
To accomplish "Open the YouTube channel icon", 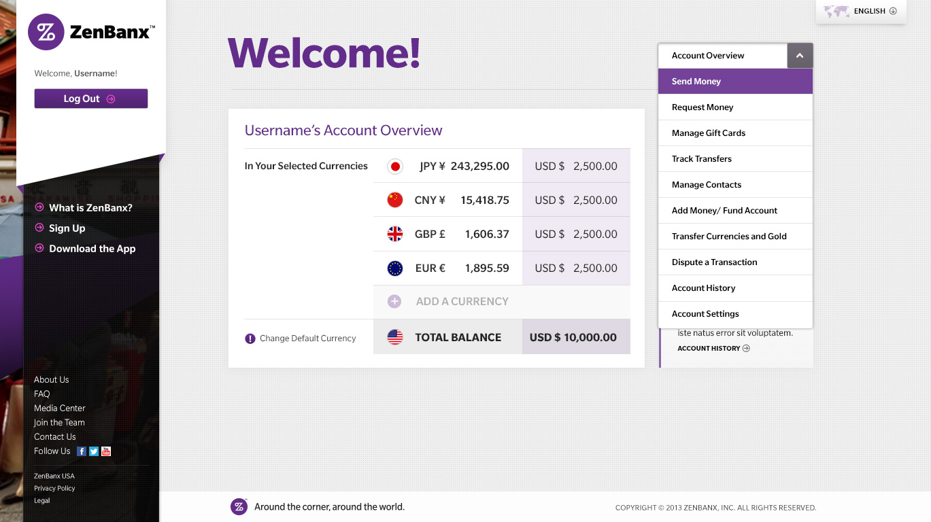I will [x=106, y=451].
